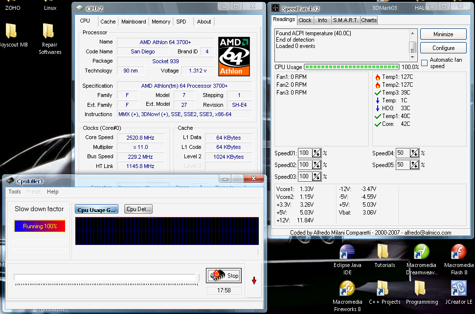This screenshot has height=314, width=475.
Task: Click the blue down arrow beside HD0: 33C
Action: (x=378, y=108)
